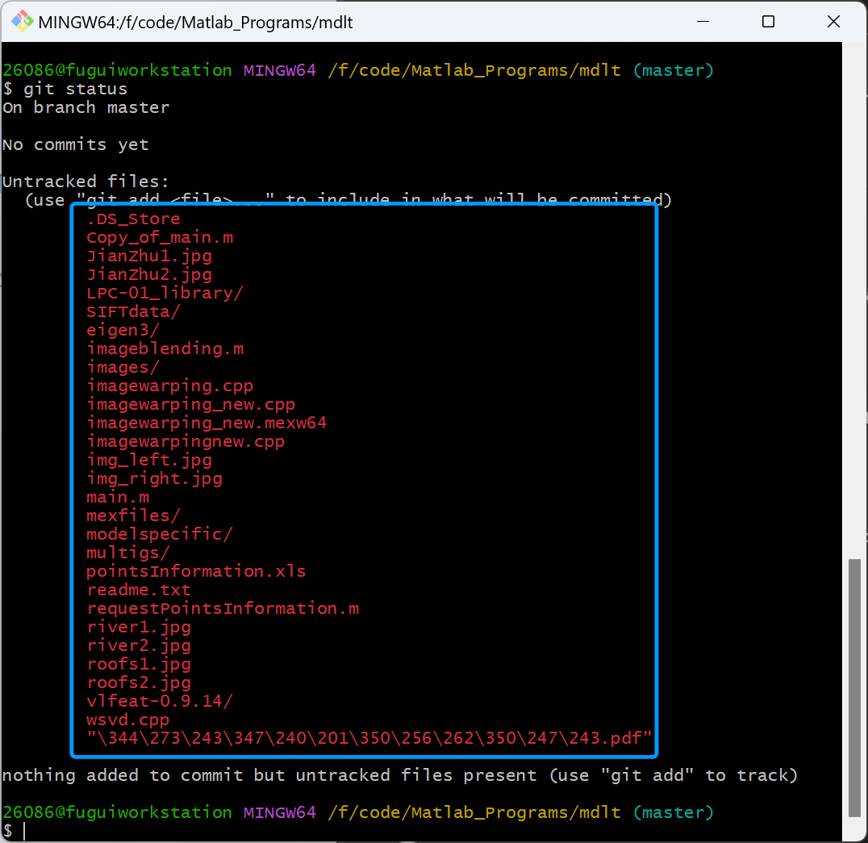
Task: Select the readme.txt entry
Action: (x=139, y=590)
